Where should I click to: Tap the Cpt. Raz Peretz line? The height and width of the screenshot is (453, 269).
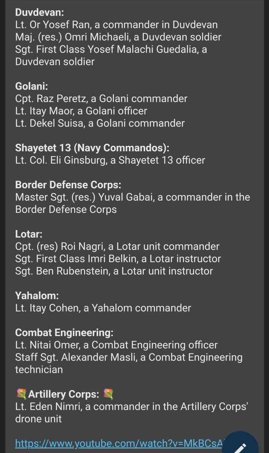[101, 99]
